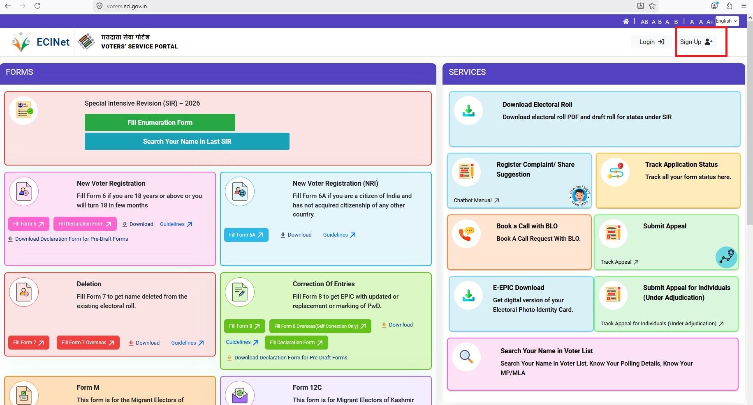
Task: Reset font size with A
Action: click(701, 22)
